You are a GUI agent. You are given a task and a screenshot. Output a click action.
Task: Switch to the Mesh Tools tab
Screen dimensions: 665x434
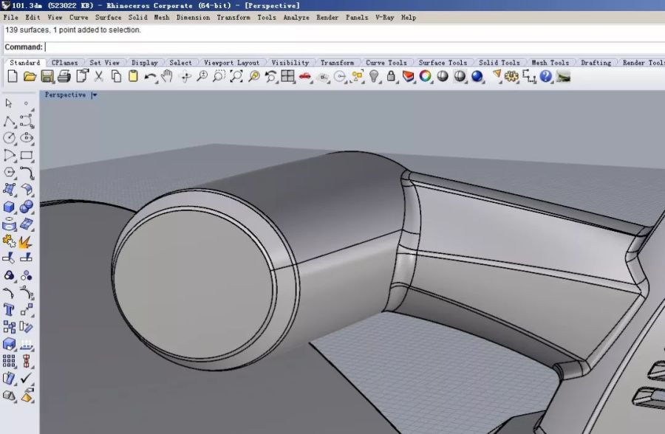(x=550, y=63)
